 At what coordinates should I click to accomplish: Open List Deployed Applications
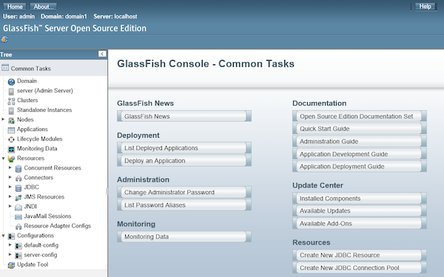(184, 148)
